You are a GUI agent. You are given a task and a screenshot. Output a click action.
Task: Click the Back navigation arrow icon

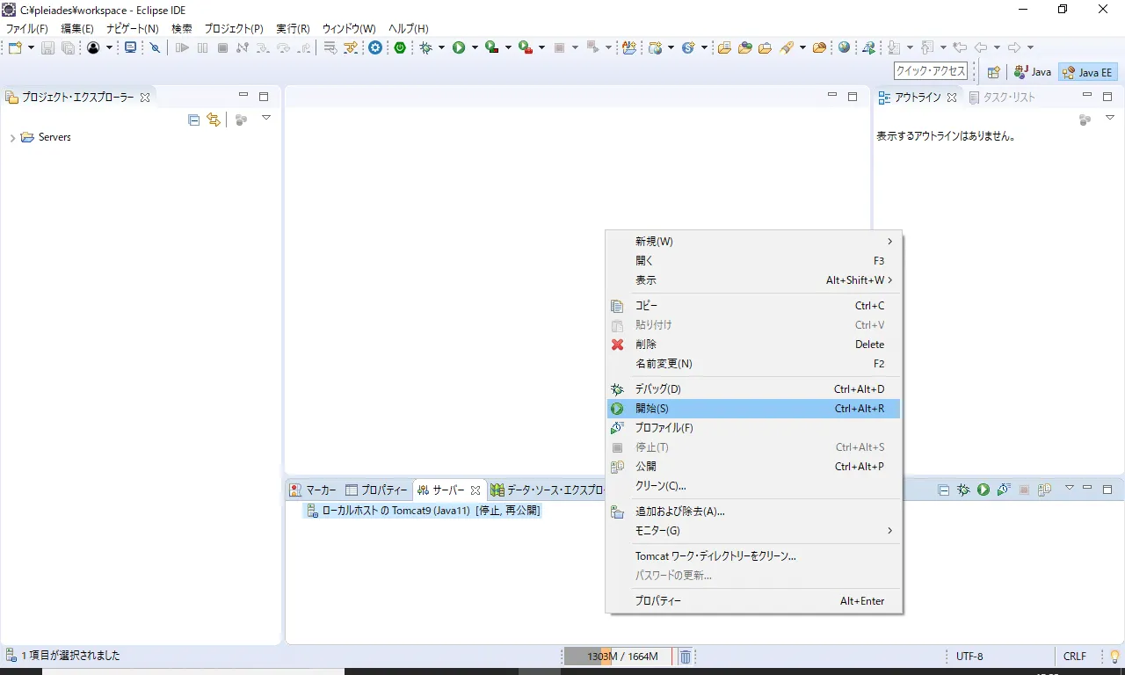[x=981, y=47]
